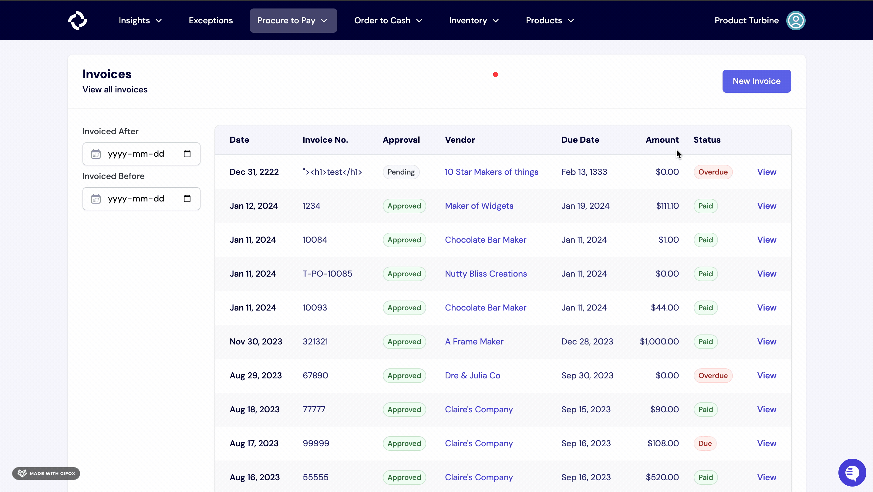Expand the Inventory dropdown

474,20
